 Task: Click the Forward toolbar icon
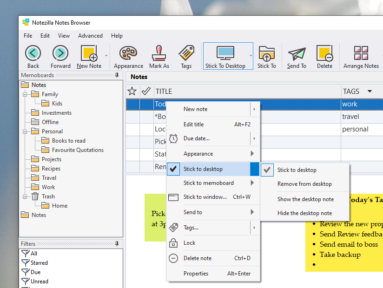pos(60,53)
